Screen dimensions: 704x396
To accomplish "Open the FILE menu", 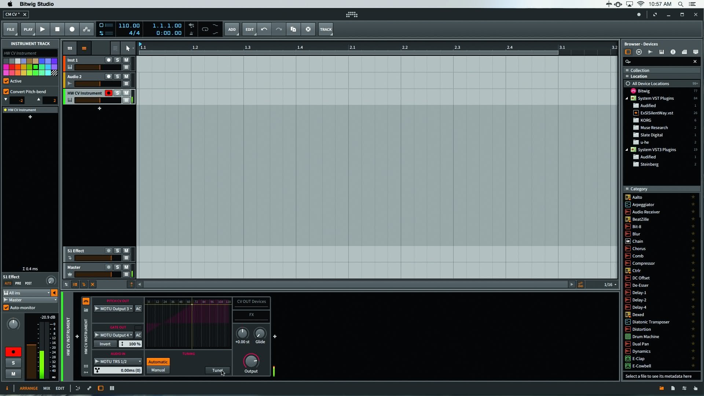I will [x=11, y=29].
